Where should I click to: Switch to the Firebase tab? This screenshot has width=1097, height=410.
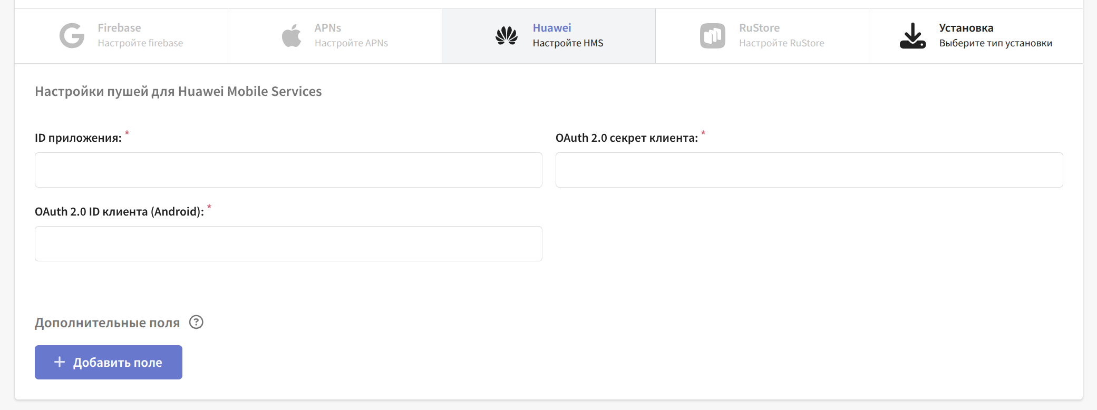click(x=119, y=28)
